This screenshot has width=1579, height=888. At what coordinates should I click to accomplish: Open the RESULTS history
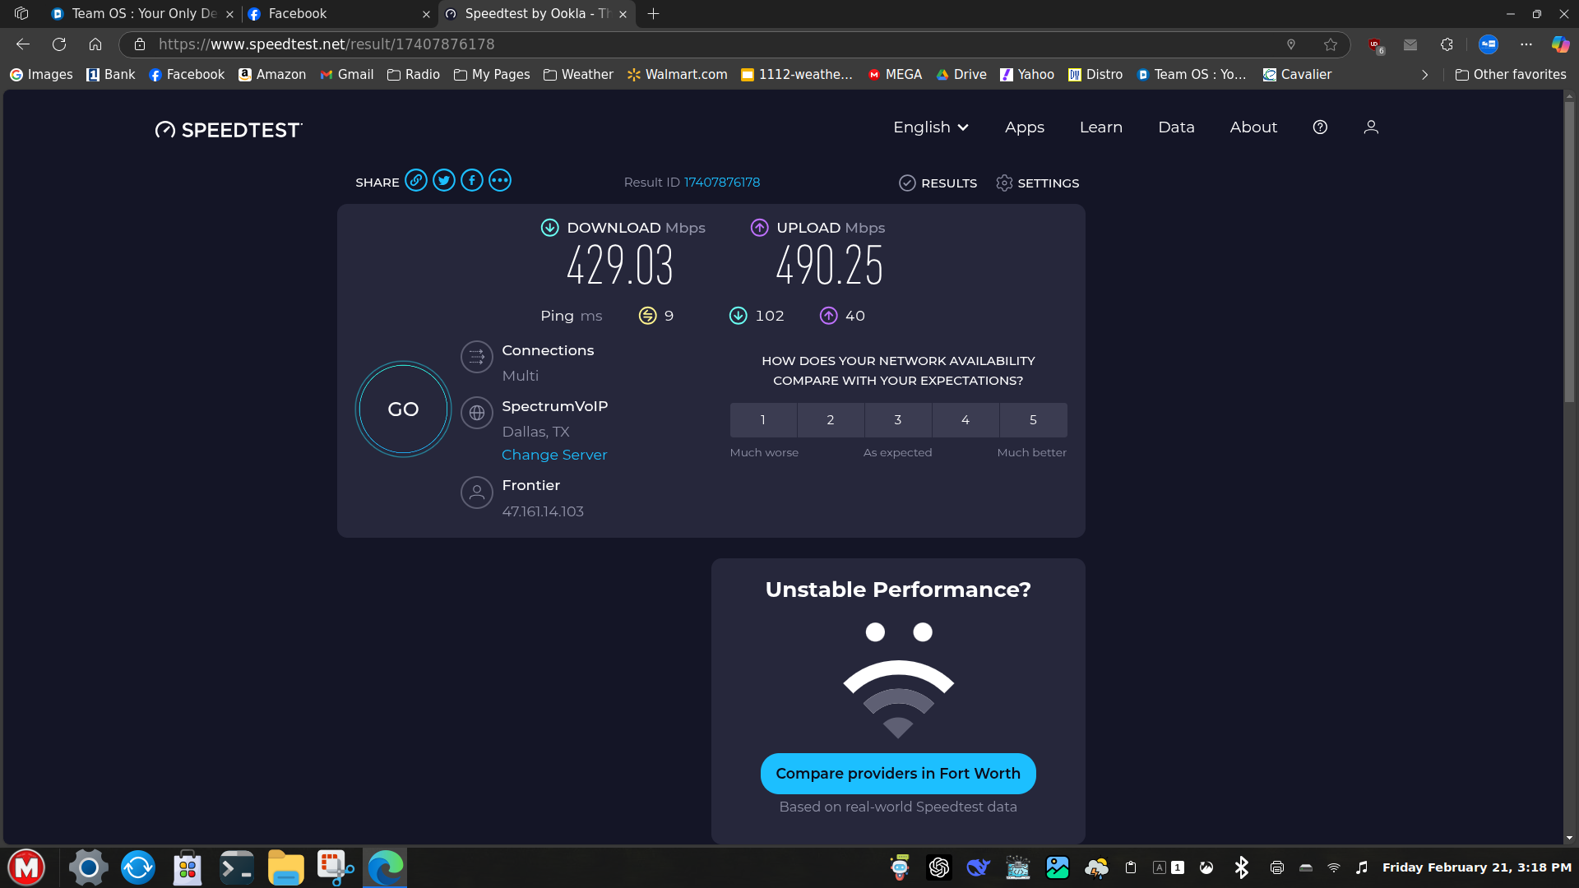(938, 183)
